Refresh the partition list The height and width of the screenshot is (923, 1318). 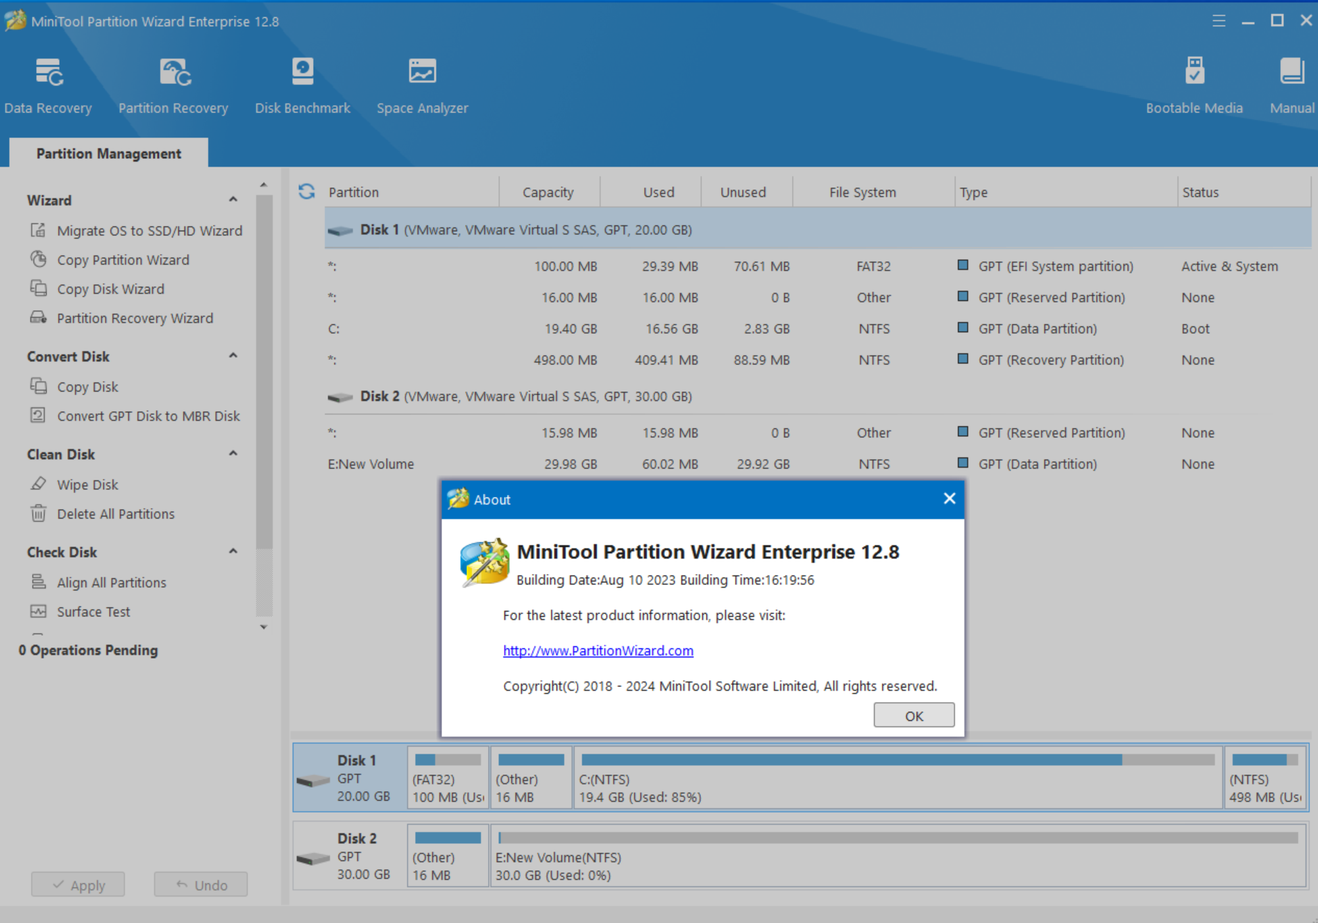307,192
